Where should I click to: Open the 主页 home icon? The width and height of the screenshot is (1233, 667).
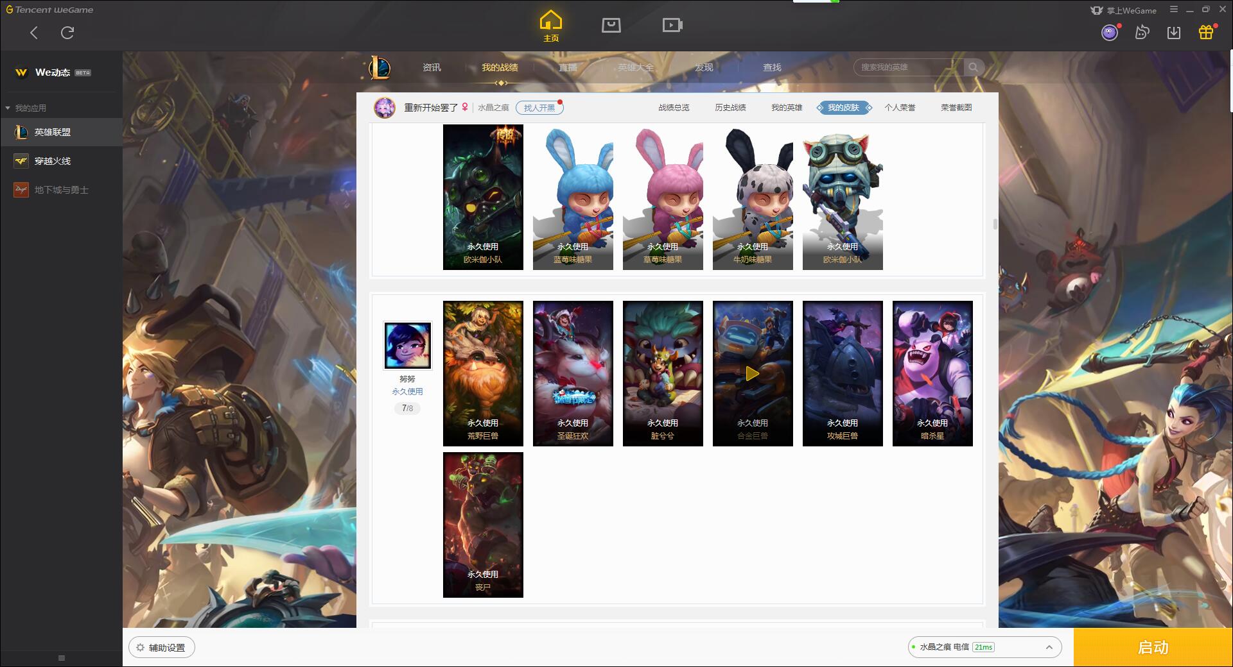(550, 26)
